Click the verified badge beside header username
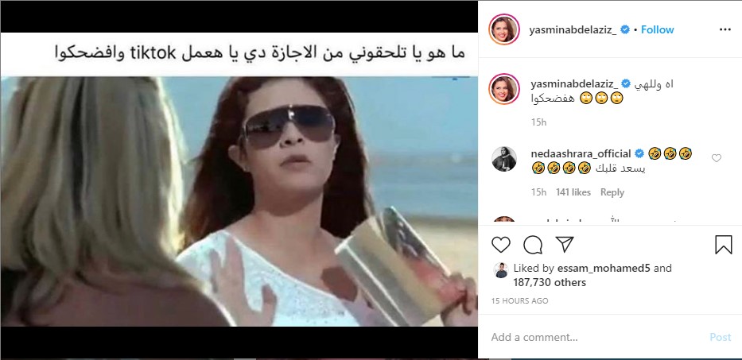This screenshot has width=742, height=360. [624, 30]
